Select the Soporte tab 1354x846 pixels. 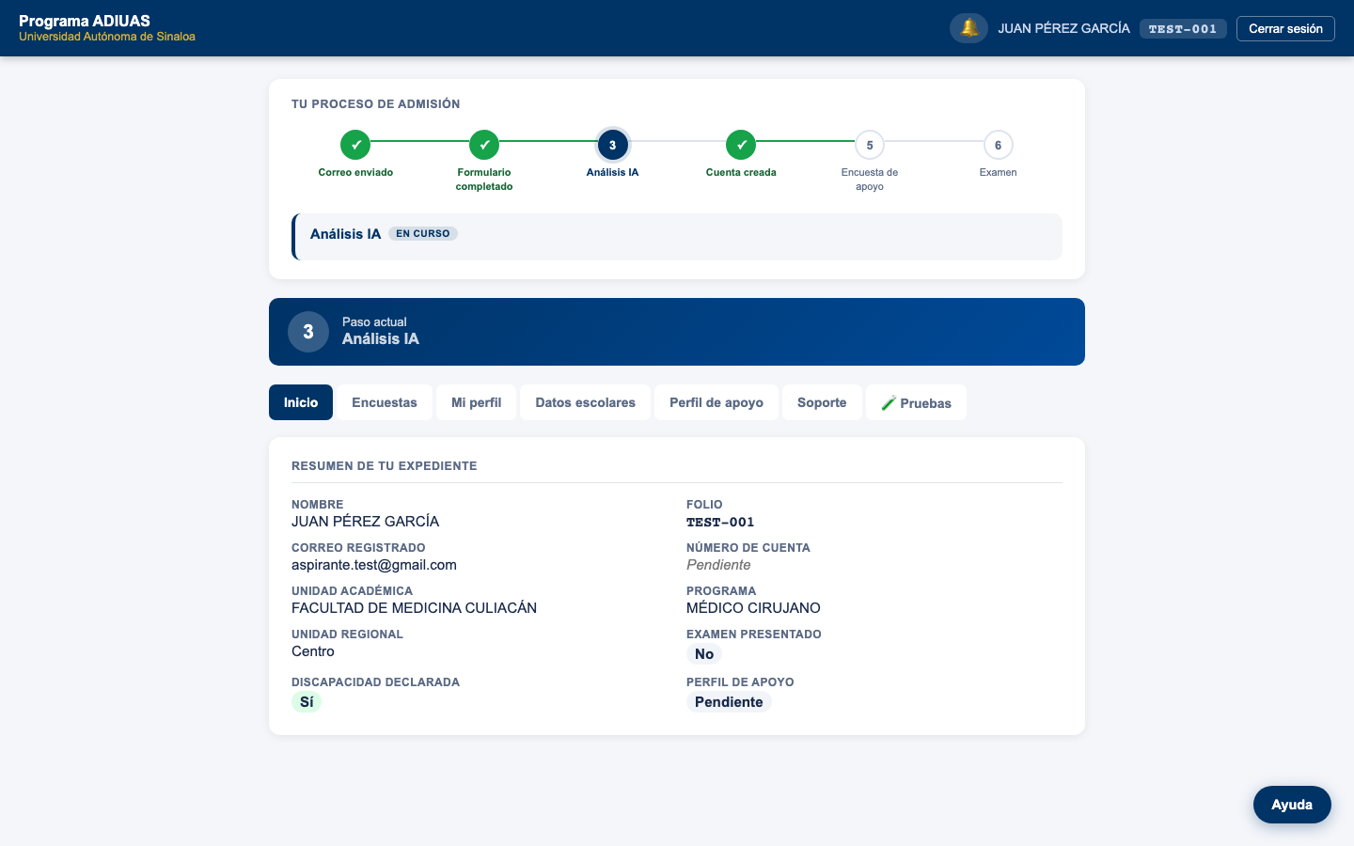point(822,402)
